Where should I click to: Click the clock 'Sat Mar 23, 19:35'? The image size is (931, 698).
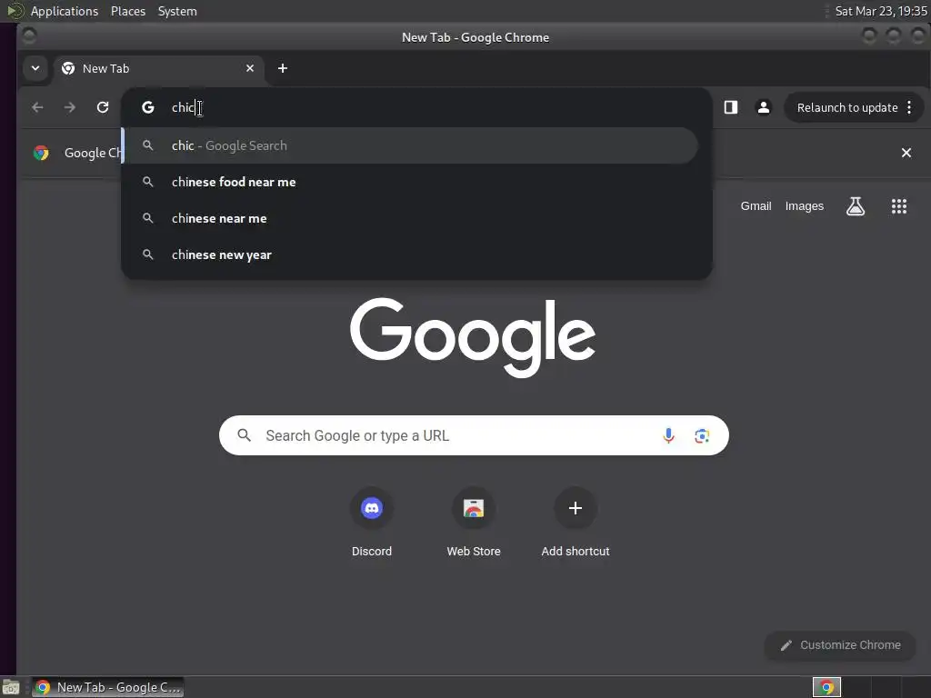click(x=881, y=11)
